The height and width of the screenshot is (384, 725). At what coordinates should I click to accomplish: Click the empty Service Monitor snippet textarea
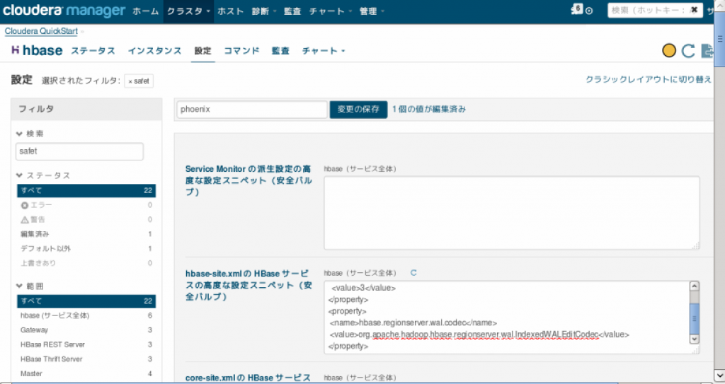click(x=511, y=213)
